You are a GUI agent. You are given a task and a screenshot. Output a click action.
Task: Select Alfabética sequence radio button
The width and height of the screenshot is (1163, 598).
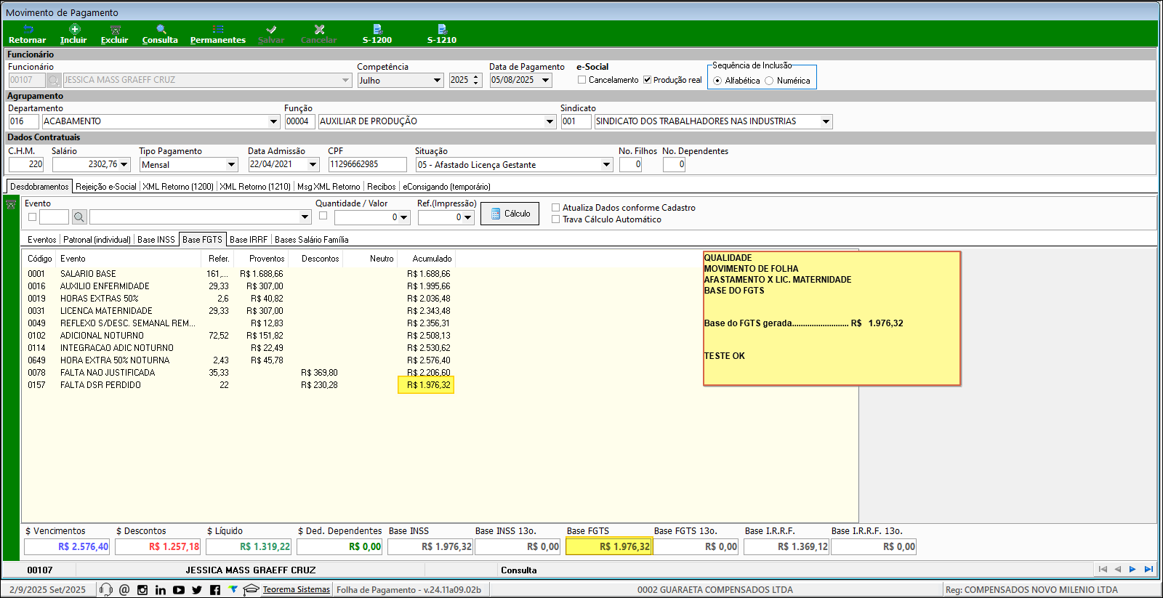(718, 81)
